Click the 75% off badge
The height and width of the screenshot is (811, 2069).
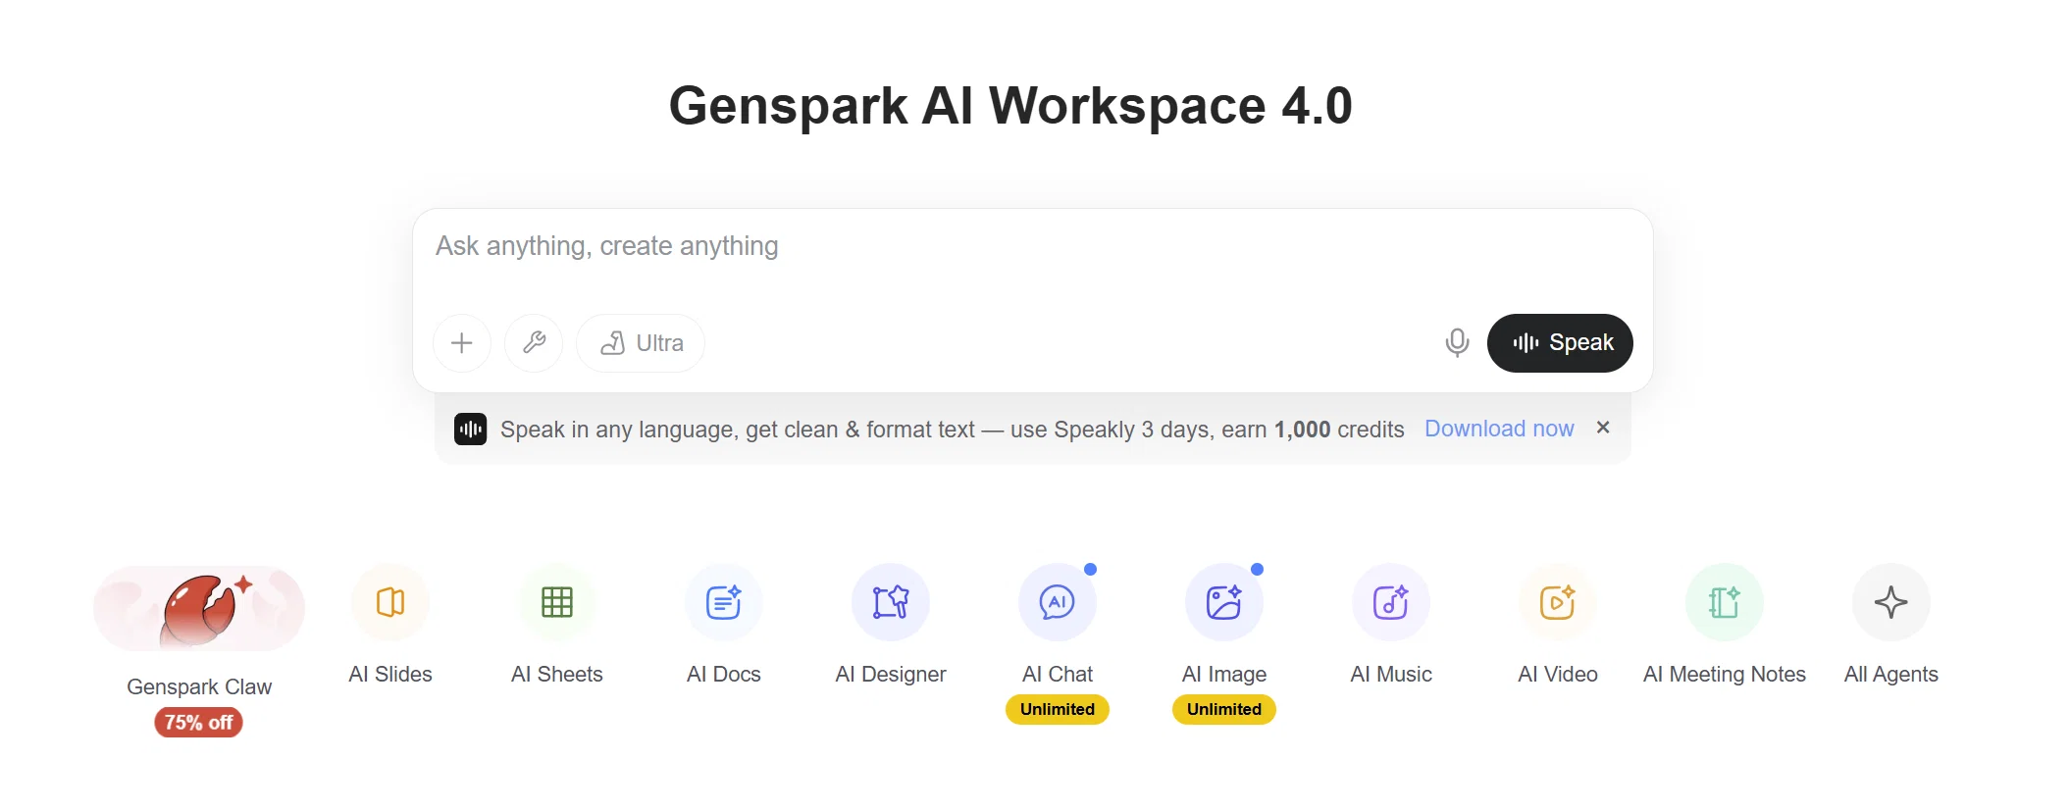(x=198, y=723)
